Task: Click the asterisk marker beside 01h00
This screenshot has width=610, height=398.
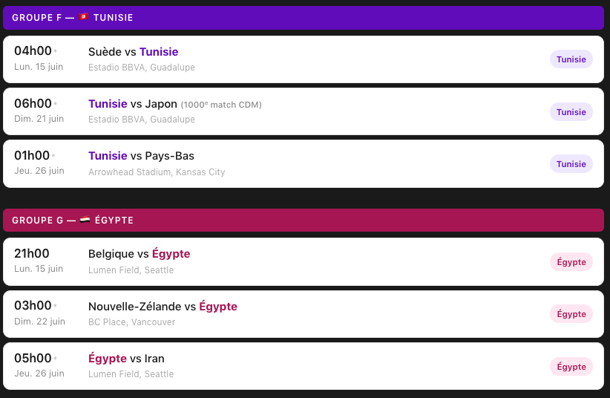Action: tap(55, 156)
